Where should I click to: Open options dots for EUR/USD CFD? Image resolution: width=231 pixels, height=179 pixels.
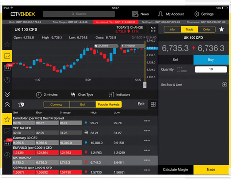[x=147, y=150]
